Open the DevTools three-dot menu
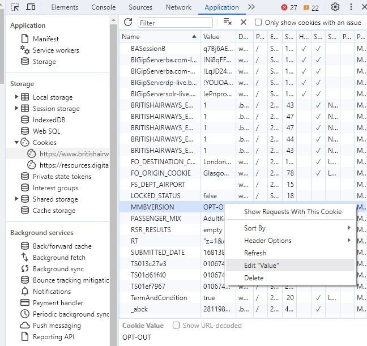The height and width of the screenshot is (346, 367). pyautogui.click(x=355, y=7)
